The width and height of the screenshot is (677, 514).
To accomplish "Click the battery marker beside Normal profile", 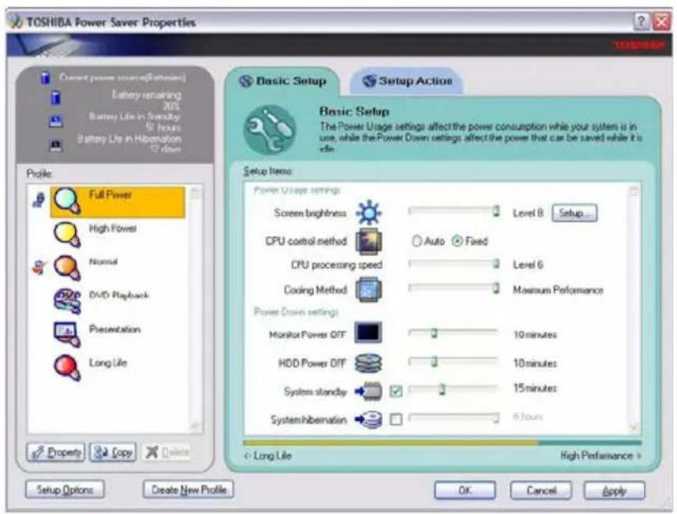I will point(39,268).
